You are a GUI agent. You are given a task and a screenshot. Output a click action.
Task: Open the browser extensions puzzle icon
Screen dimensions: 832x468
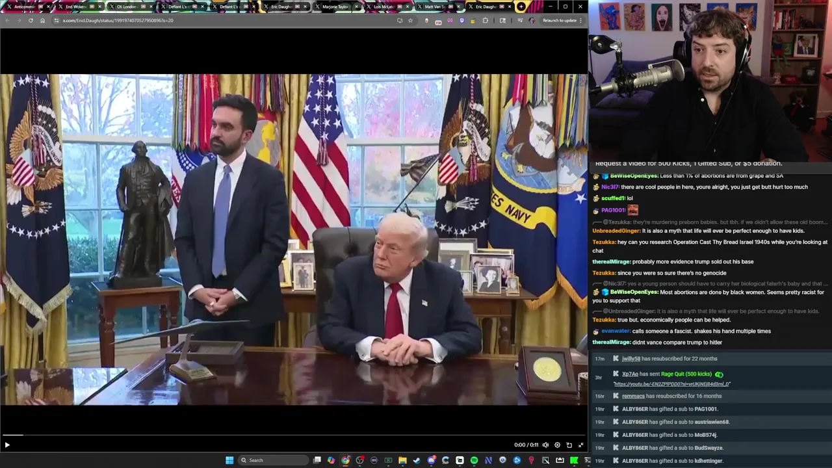[485, 20]
